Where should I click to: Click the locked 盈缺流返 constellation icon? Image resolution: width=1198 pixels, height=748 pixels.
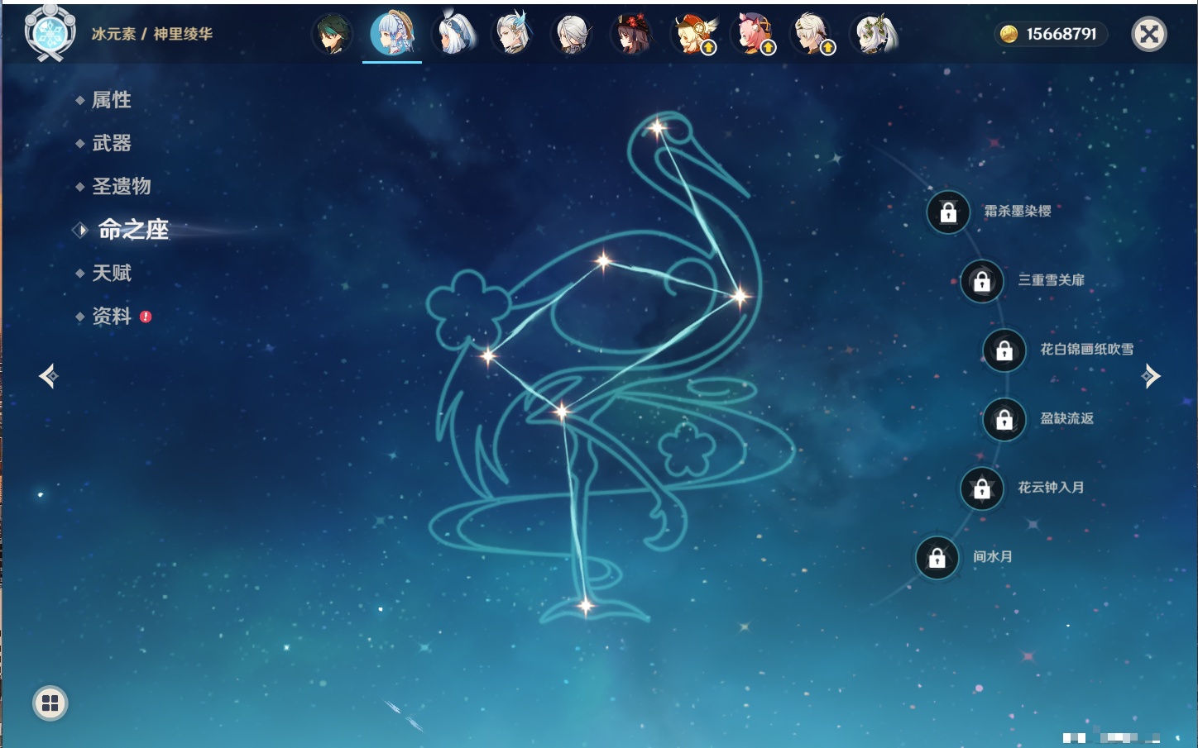click(1004, 420)
